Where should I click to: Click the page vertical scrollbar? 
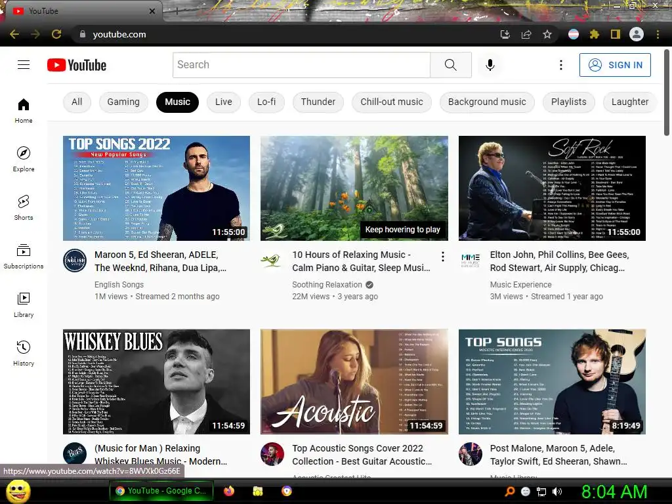(667, 93)
